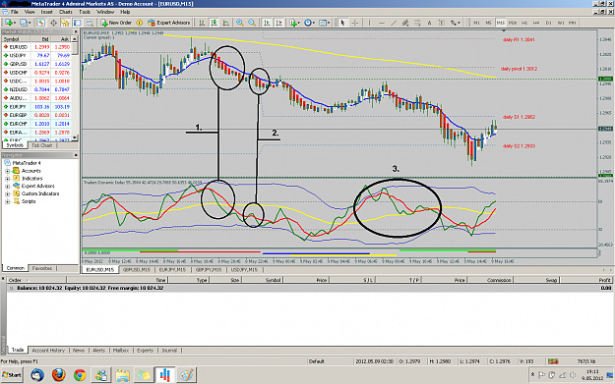615x384 pixels.
Task: Select the Crosshair tool
Action: click(355, 23)
